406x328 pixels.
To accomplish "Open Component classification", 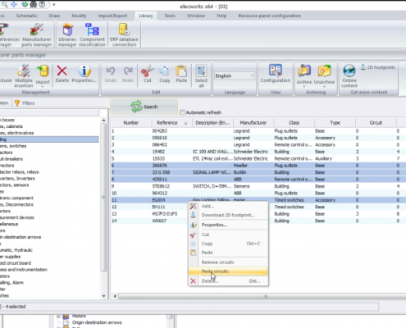I will pos(92,34).
